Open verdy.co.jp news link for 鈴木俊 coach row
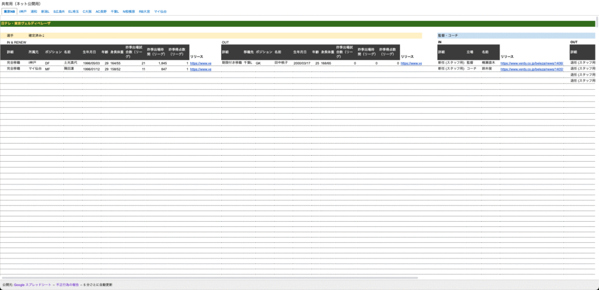The height and width of the screenshot is (290, 599). click(532, 69)
